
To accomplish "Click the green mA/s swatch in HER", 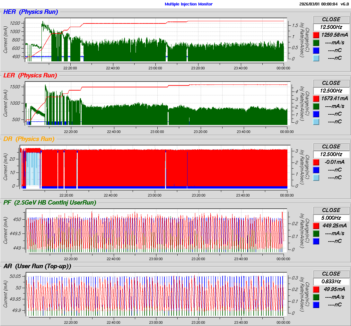I will (316, 43).
